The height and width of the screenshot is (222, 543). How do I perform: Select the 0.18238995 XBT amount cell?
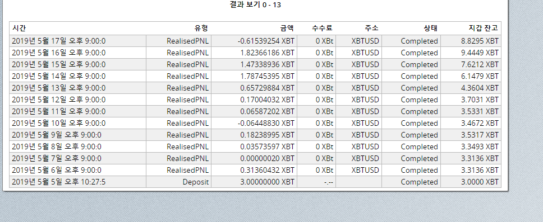point(254,135)
